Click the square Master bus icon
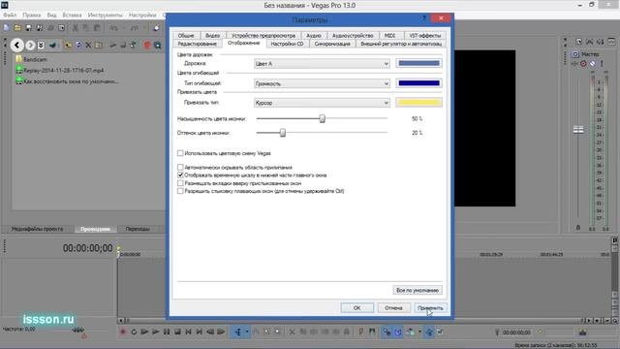Viewport: 620px width, 349px height. coord(575,54)
